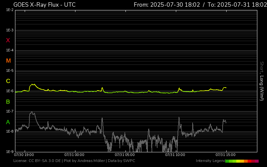Click the yellow C flare class label

pos(8,81)
